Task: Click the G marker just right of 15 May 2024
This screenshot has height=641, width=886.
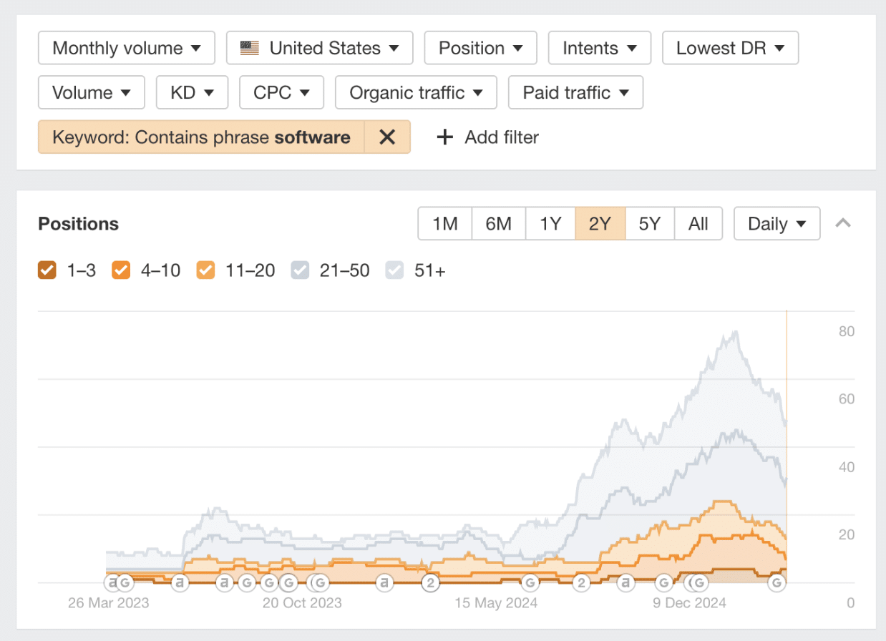Action: (x=530, y=583)
